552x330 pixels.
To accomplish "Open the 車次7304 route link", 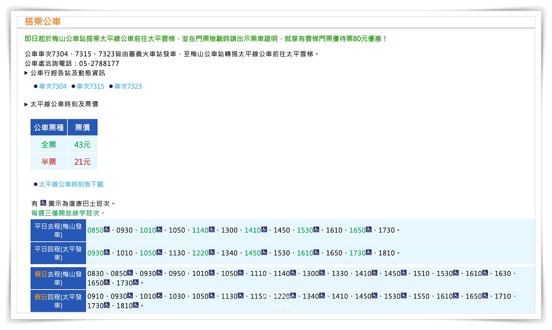I will click(x=53, y=86).
